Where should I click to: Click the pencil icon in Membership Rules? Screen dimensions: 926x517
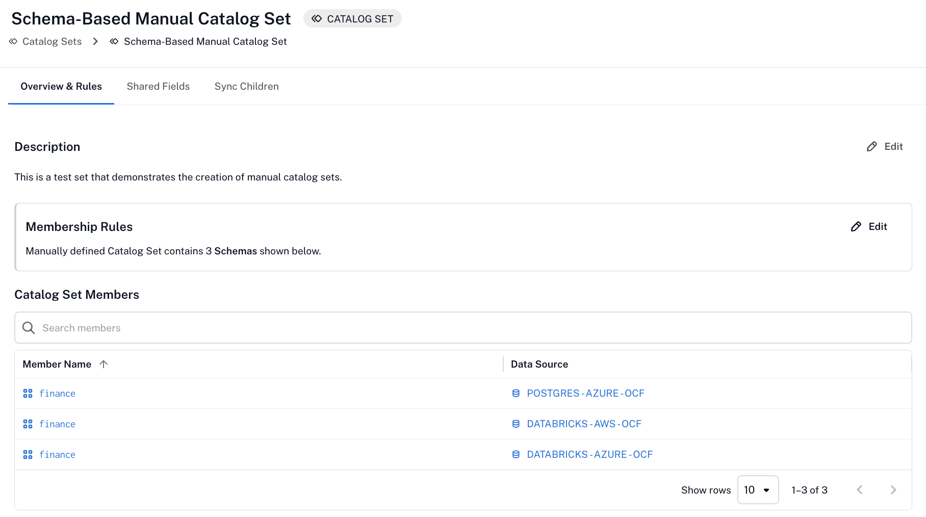tap(856, 226)
